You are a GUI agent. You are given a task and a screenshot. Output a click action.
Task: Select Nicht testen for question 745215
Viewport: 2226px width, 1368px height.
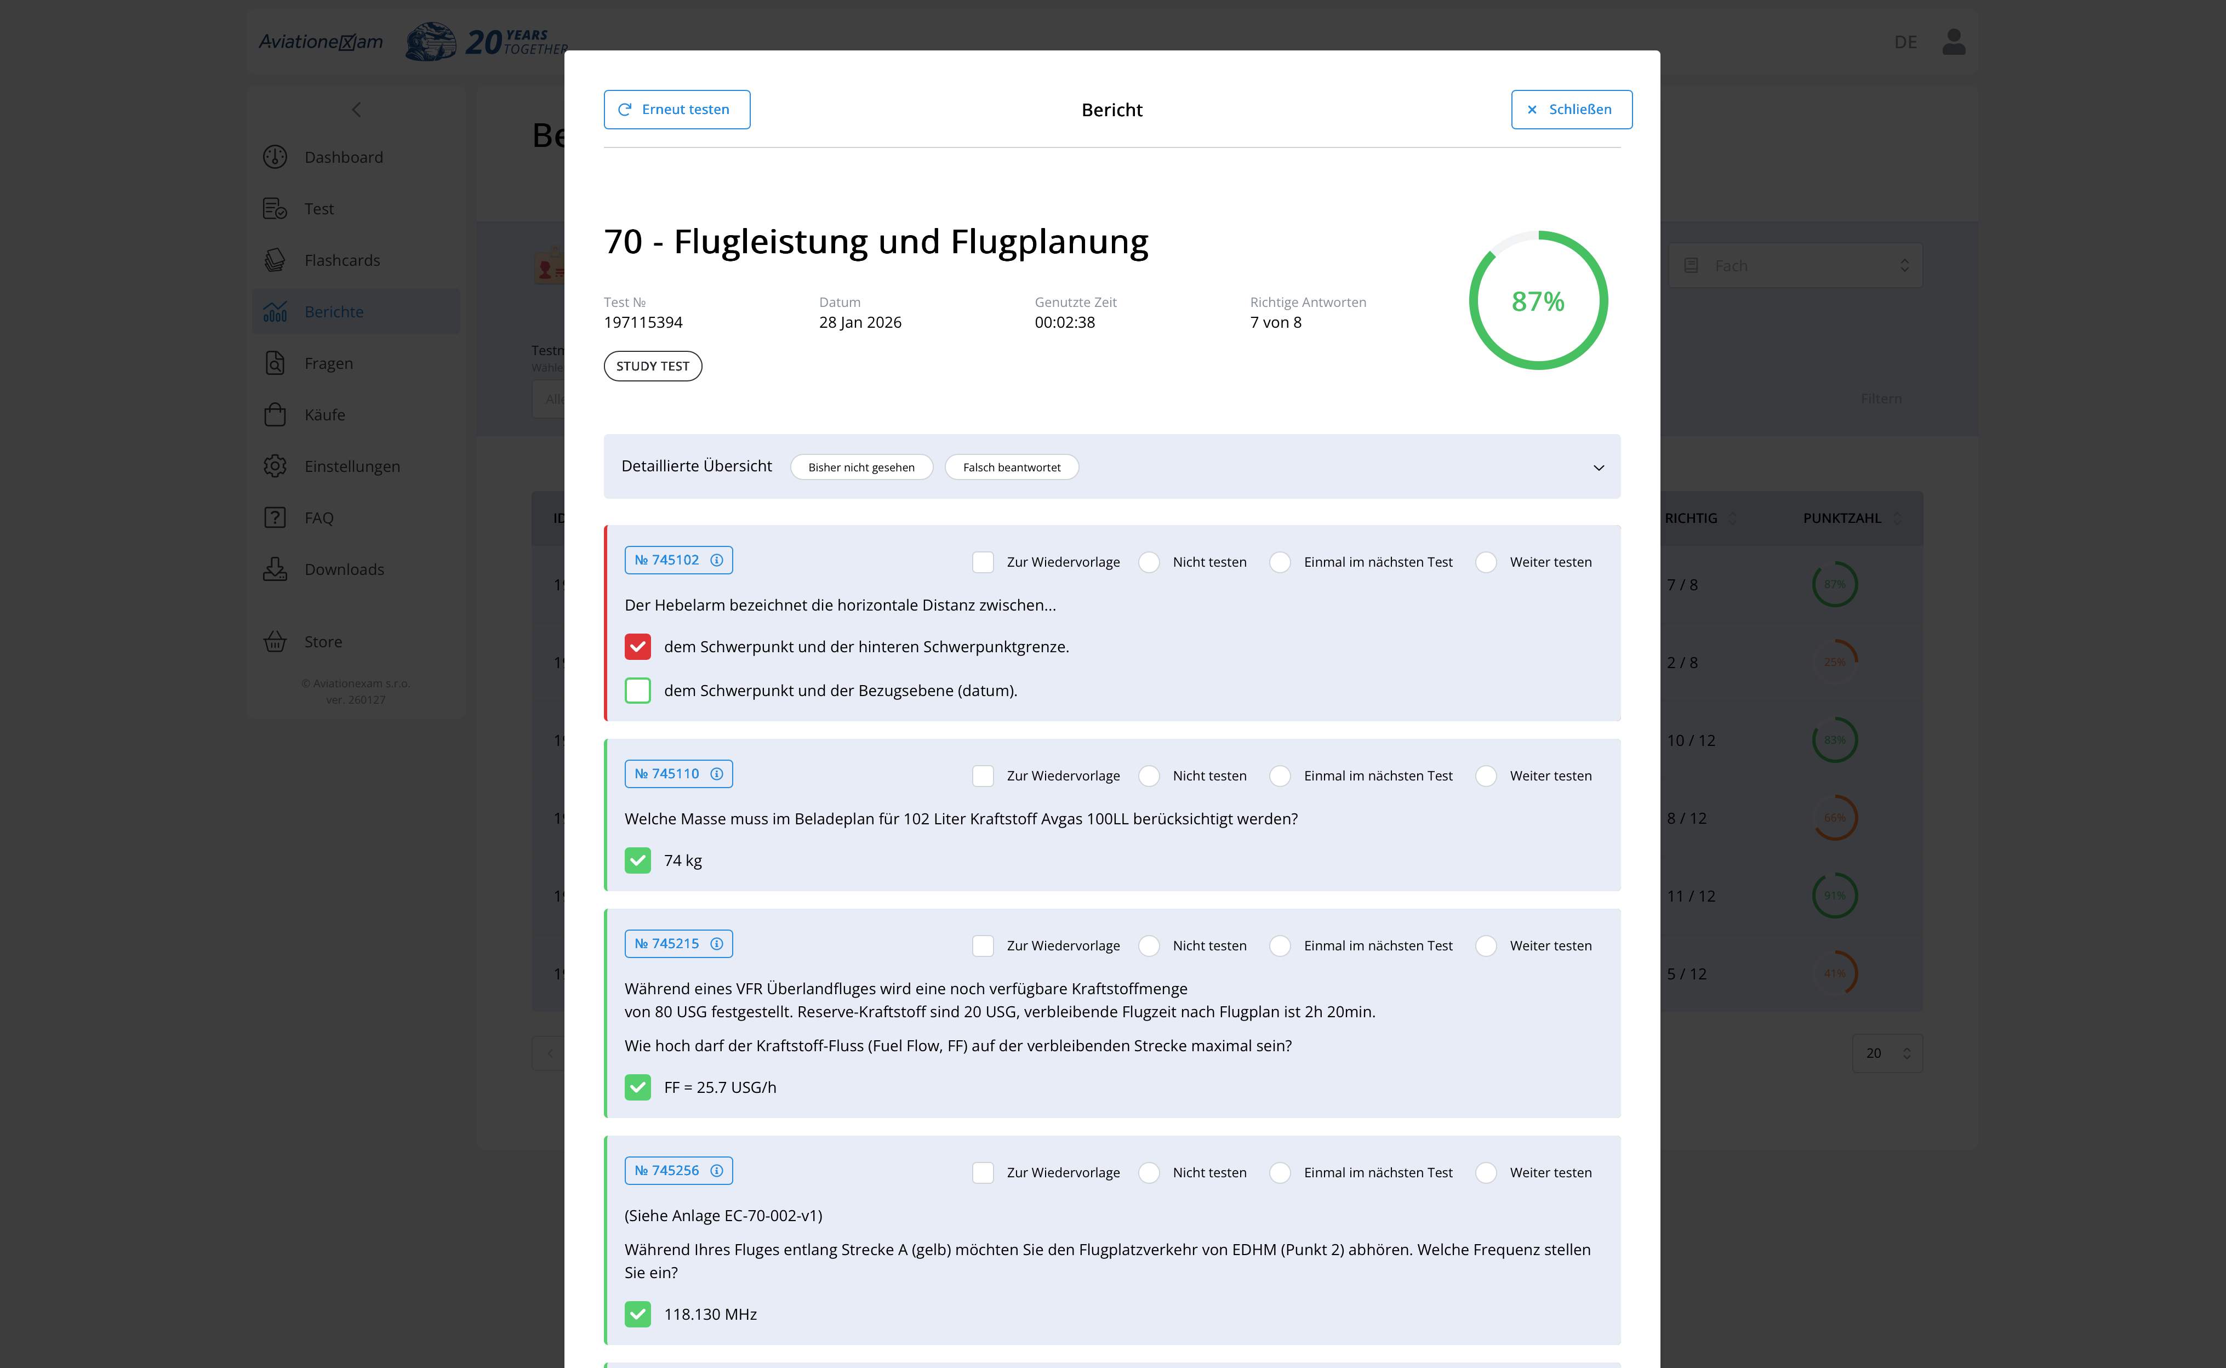[x=1149, y=945]
